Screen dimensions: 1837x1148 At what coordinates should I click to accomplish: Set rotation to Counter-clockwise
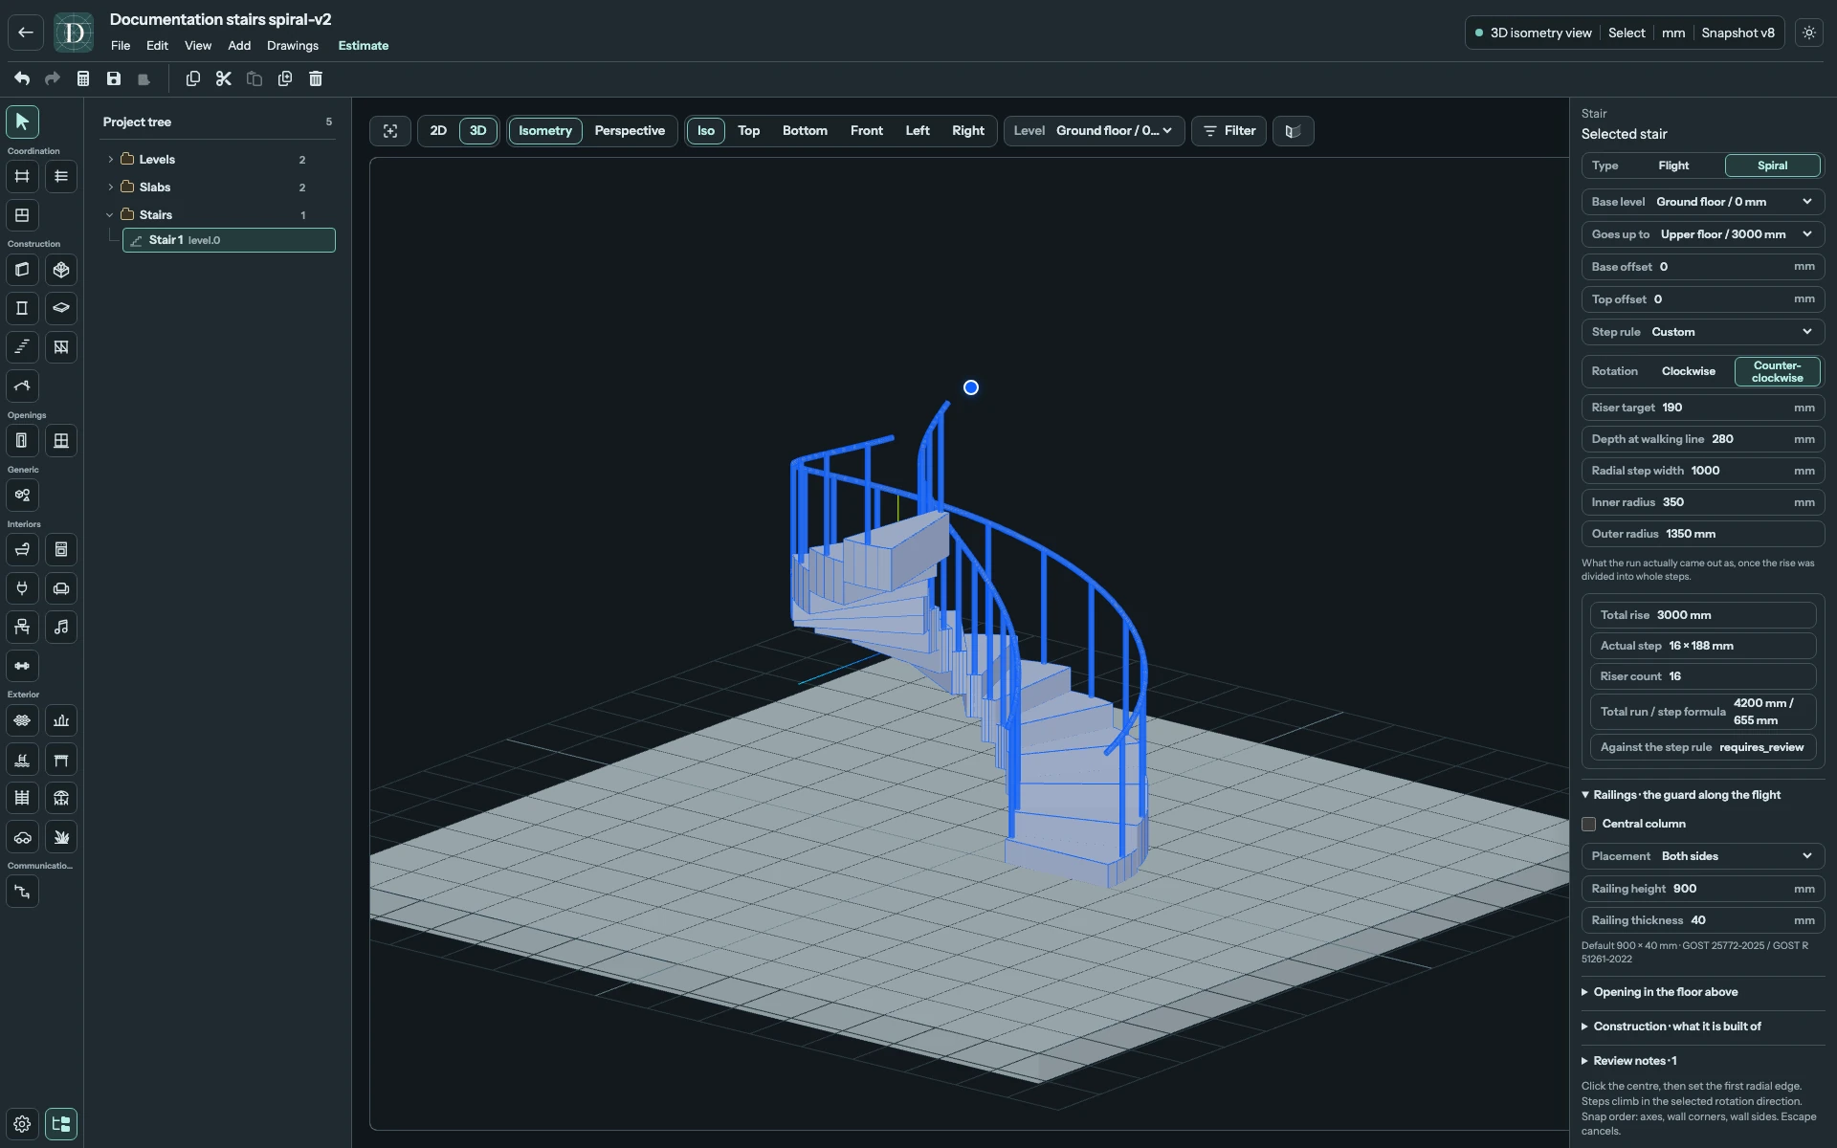1777,371
